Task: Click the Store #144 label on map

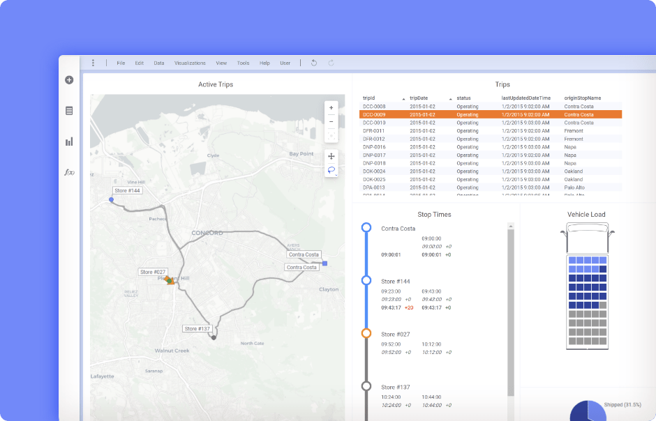Action: pos(127,190)
